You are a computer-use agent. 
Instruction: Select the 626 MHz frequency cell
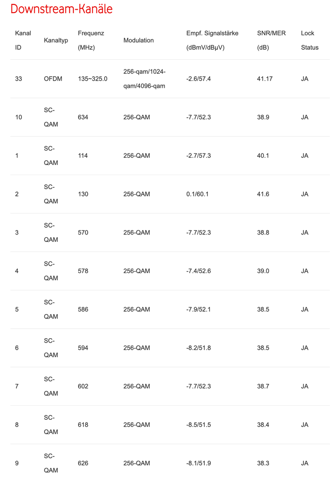click(83, 463)
